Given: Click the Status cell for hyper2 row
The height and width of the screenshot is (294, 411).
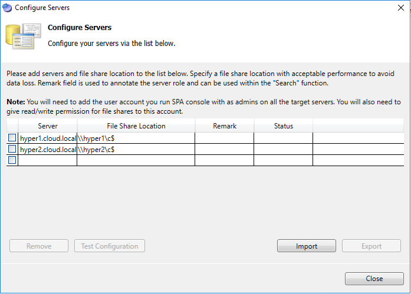Looking at the screenshot, I should click(284, 149).
